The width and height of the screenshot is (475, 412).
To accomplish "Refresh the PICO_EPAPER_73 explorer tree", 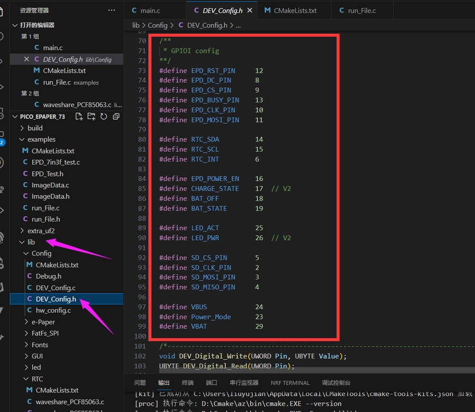I will (103, 117).
